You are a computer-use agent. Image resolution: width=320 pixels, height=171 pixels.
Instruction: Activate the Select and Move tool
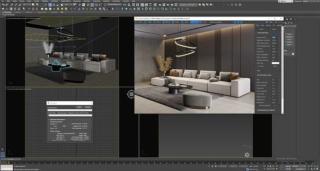[x=50, y=5]
